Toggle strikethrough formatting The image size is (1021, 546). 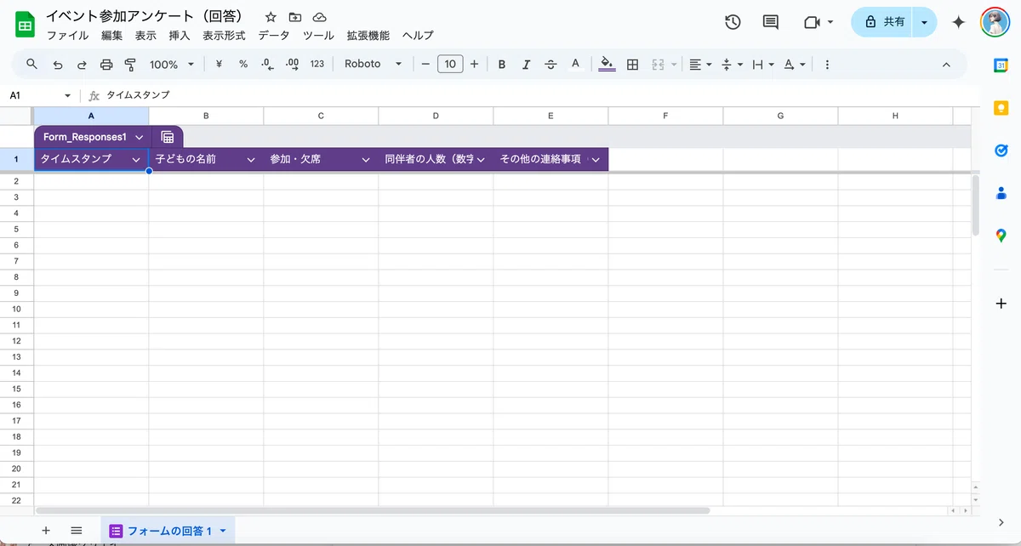coord(550,64)
